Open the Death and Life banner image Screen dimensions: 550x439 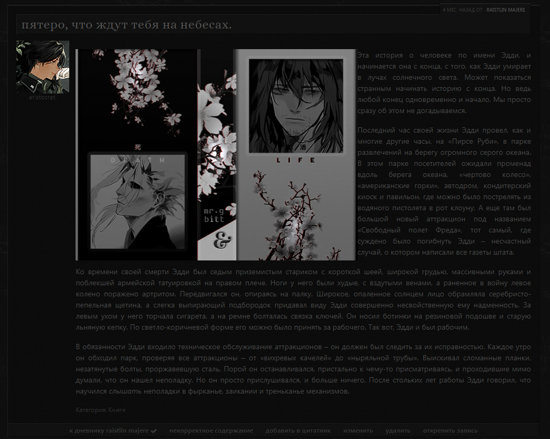point(216,155)
